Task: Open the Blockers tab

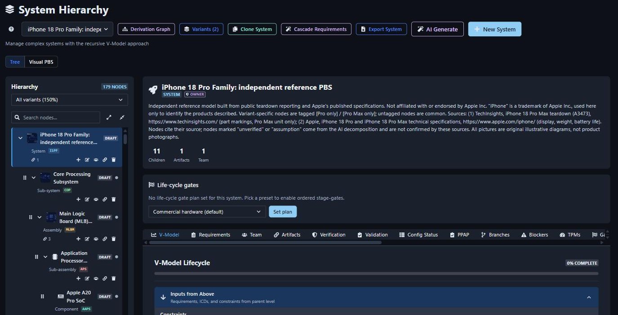Action: click(x=534, y=235)
